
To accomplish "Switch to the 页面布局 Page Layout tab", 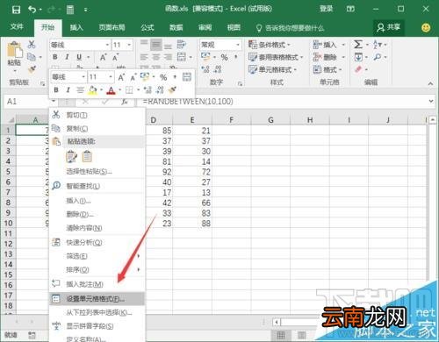I will point(112,27).
